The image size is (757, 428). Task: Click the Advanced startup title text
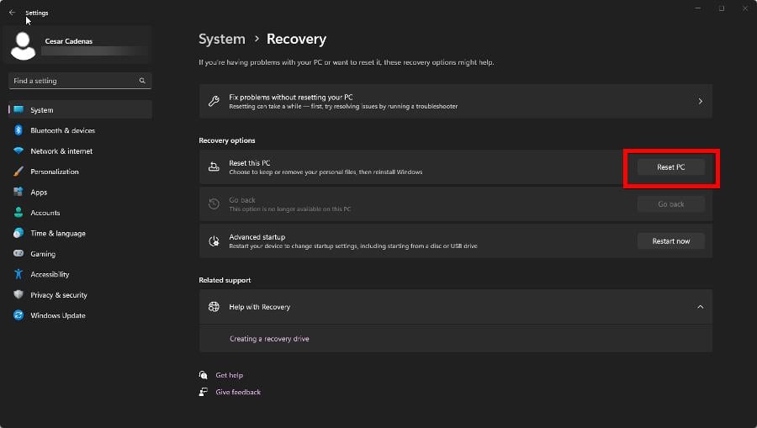(x=257, y=237)
